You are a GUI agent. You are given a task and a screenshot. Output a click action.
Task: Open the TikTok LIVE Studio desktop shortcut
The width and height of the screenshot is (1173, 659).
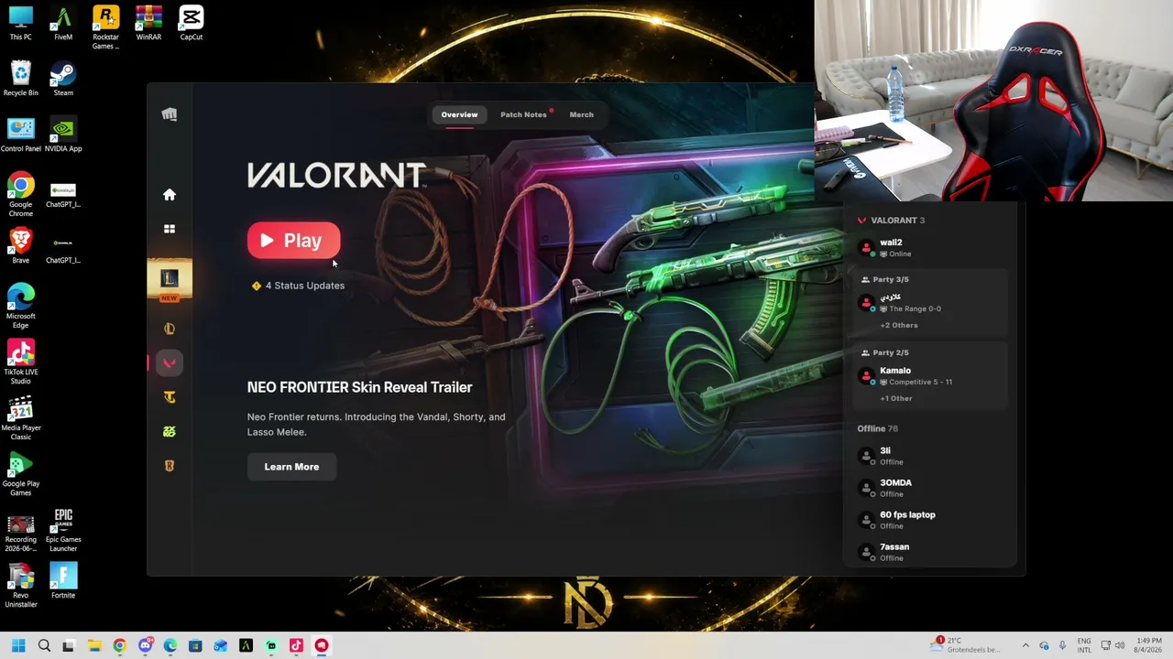click(21, 362)
